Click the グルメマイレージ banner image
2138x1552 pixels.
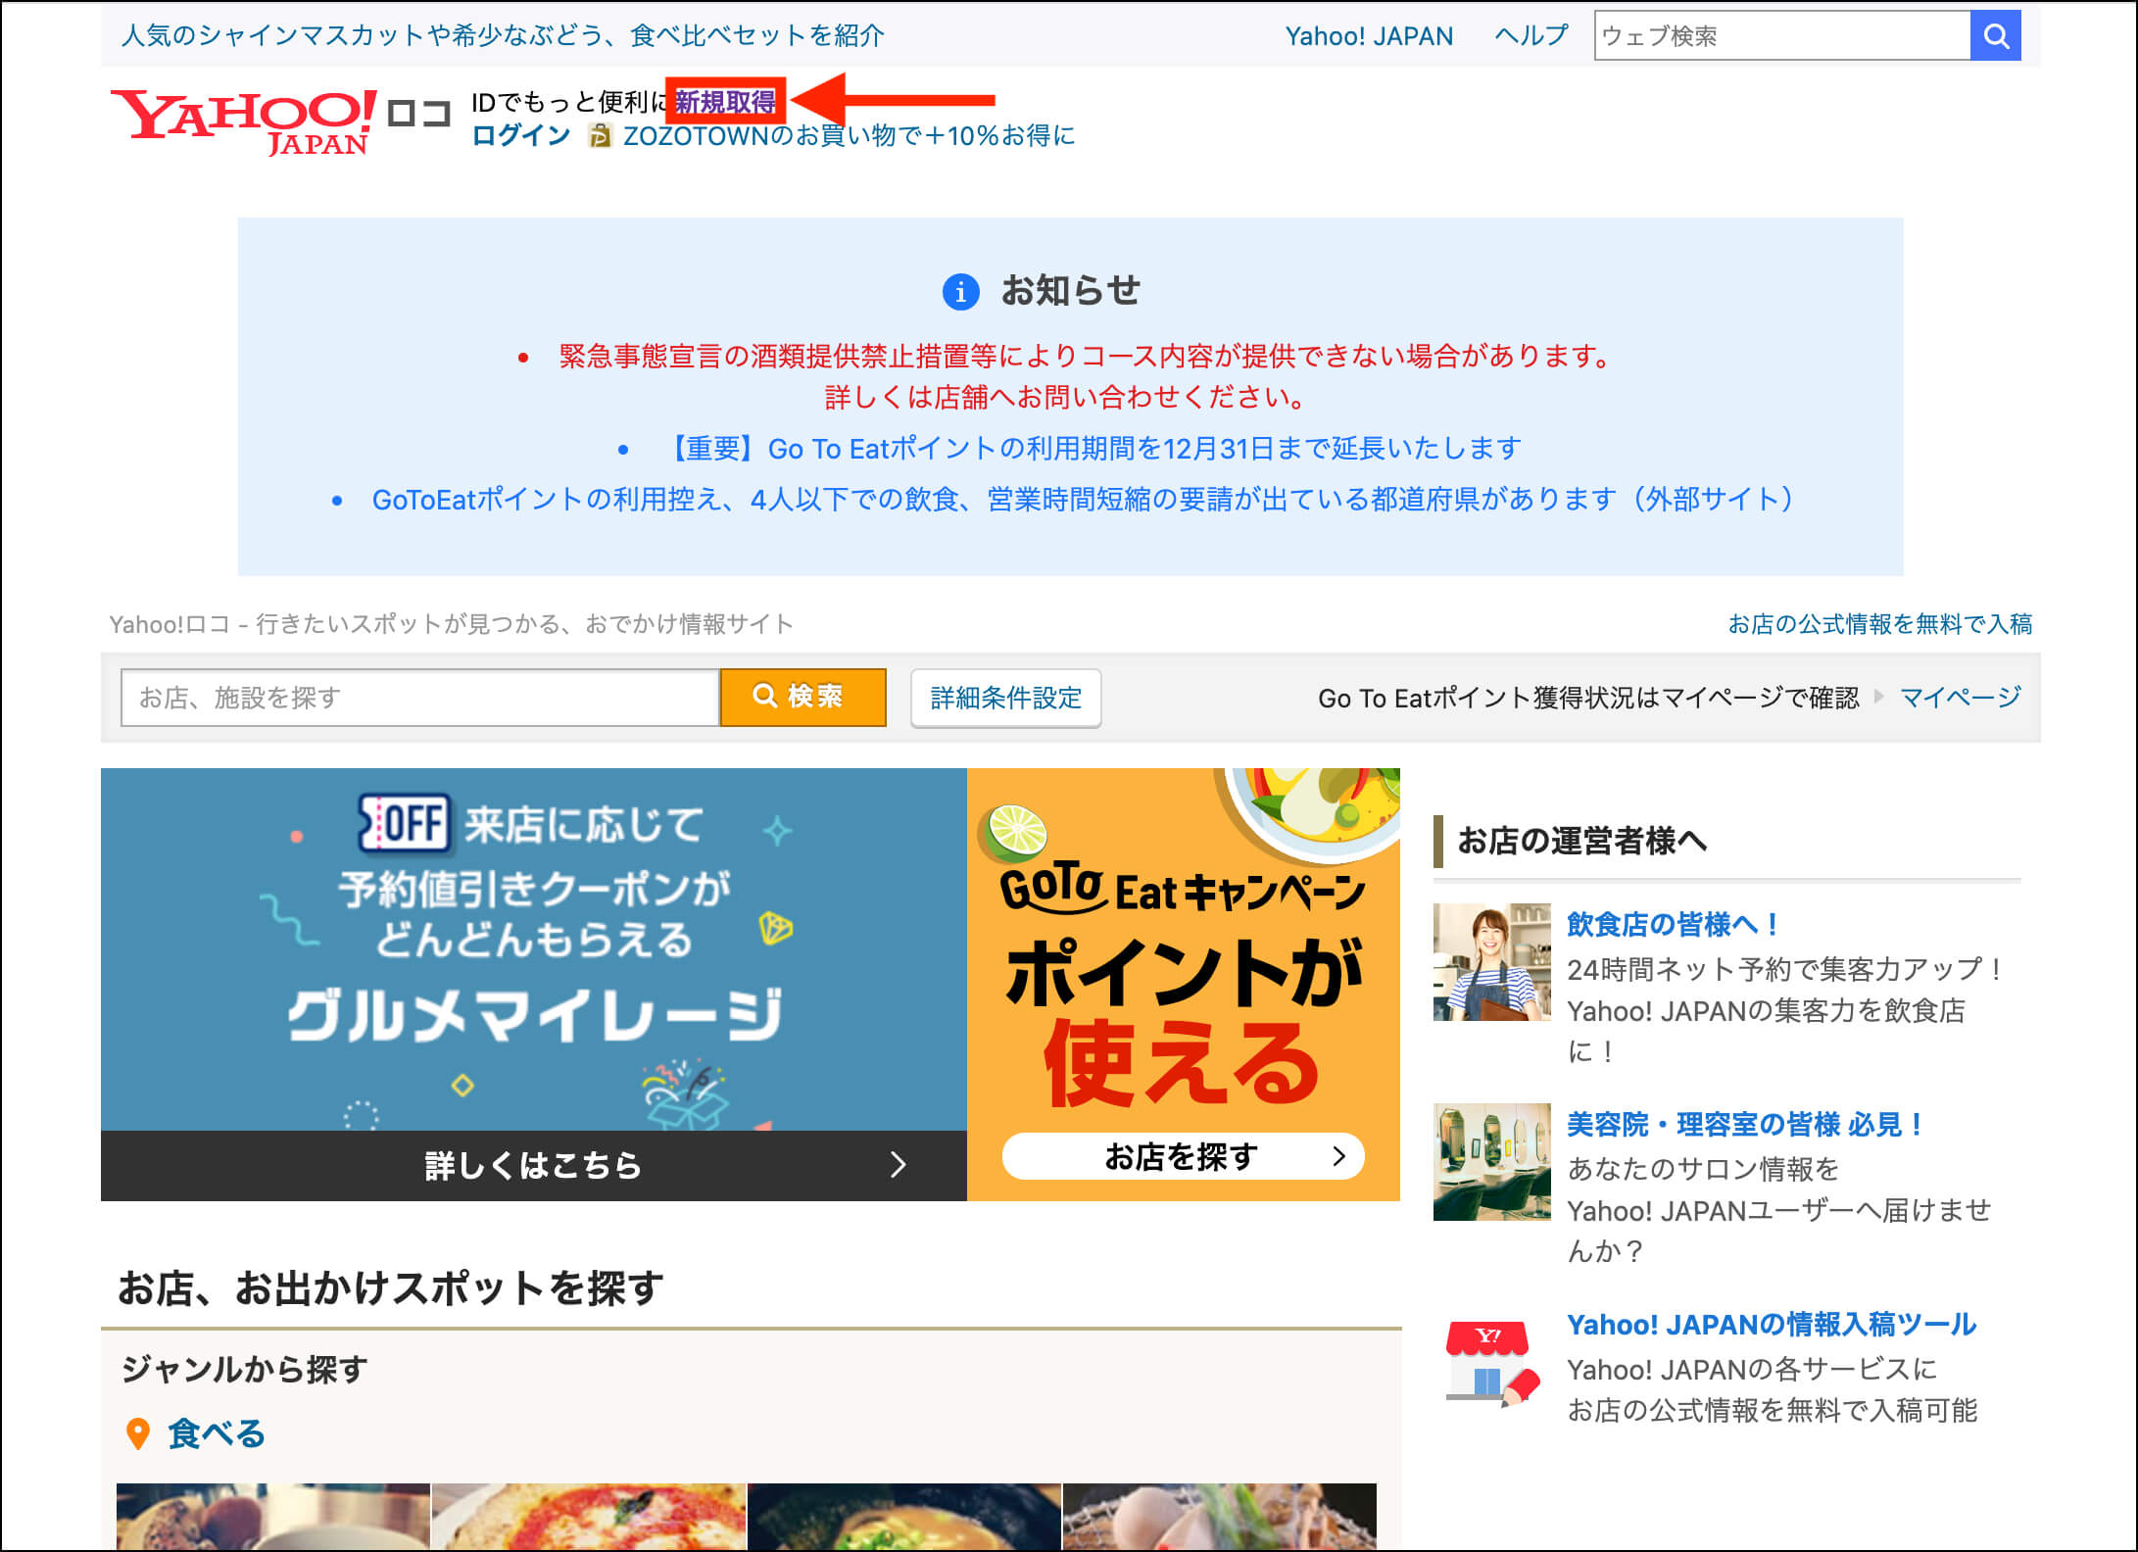(x=534, y=949)
